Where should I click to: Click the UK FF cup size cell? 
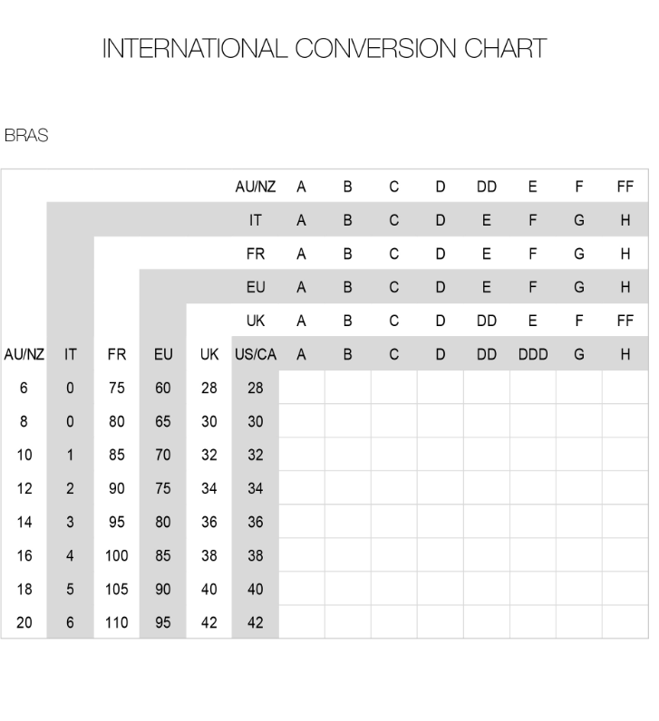625,321
